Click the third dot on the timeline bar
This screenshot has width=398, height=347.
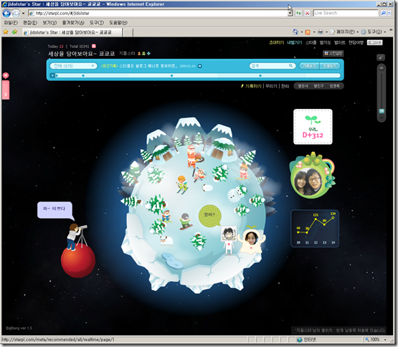pos(171,76)
